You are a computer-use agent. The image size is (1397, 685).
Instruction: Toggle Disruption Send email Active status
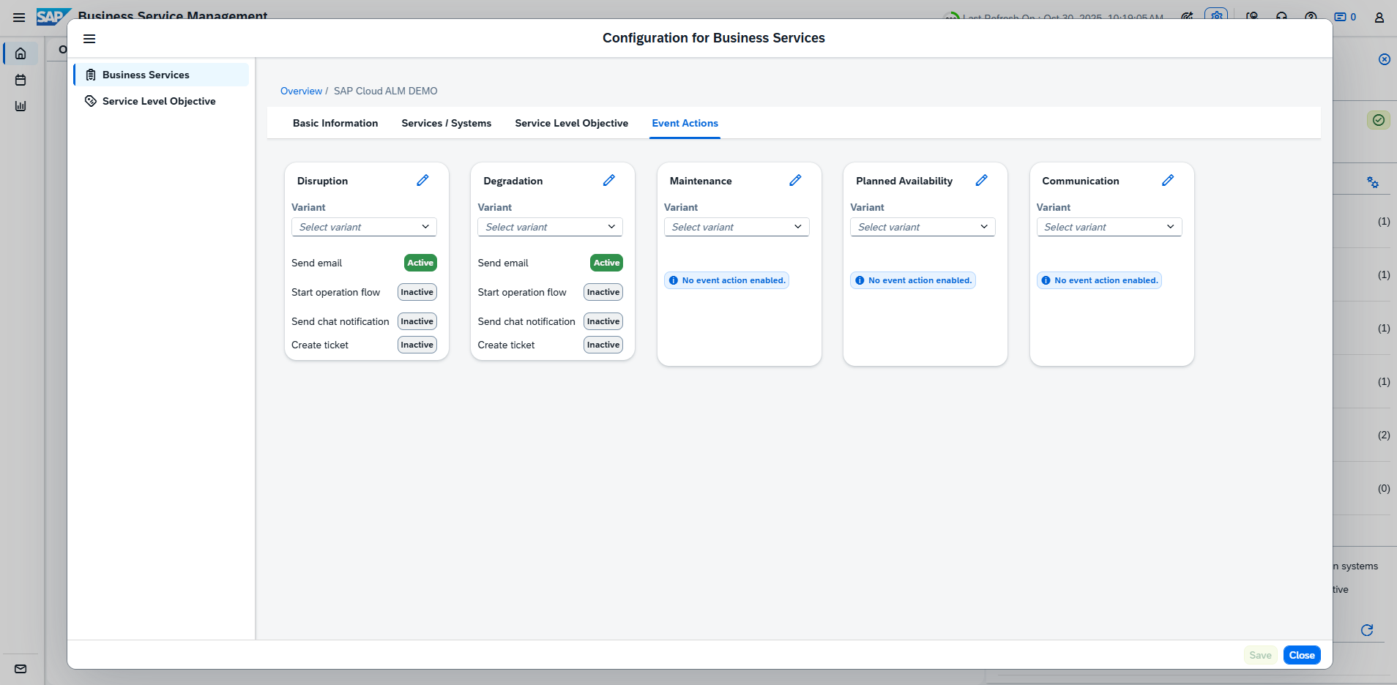coord(420,263)
